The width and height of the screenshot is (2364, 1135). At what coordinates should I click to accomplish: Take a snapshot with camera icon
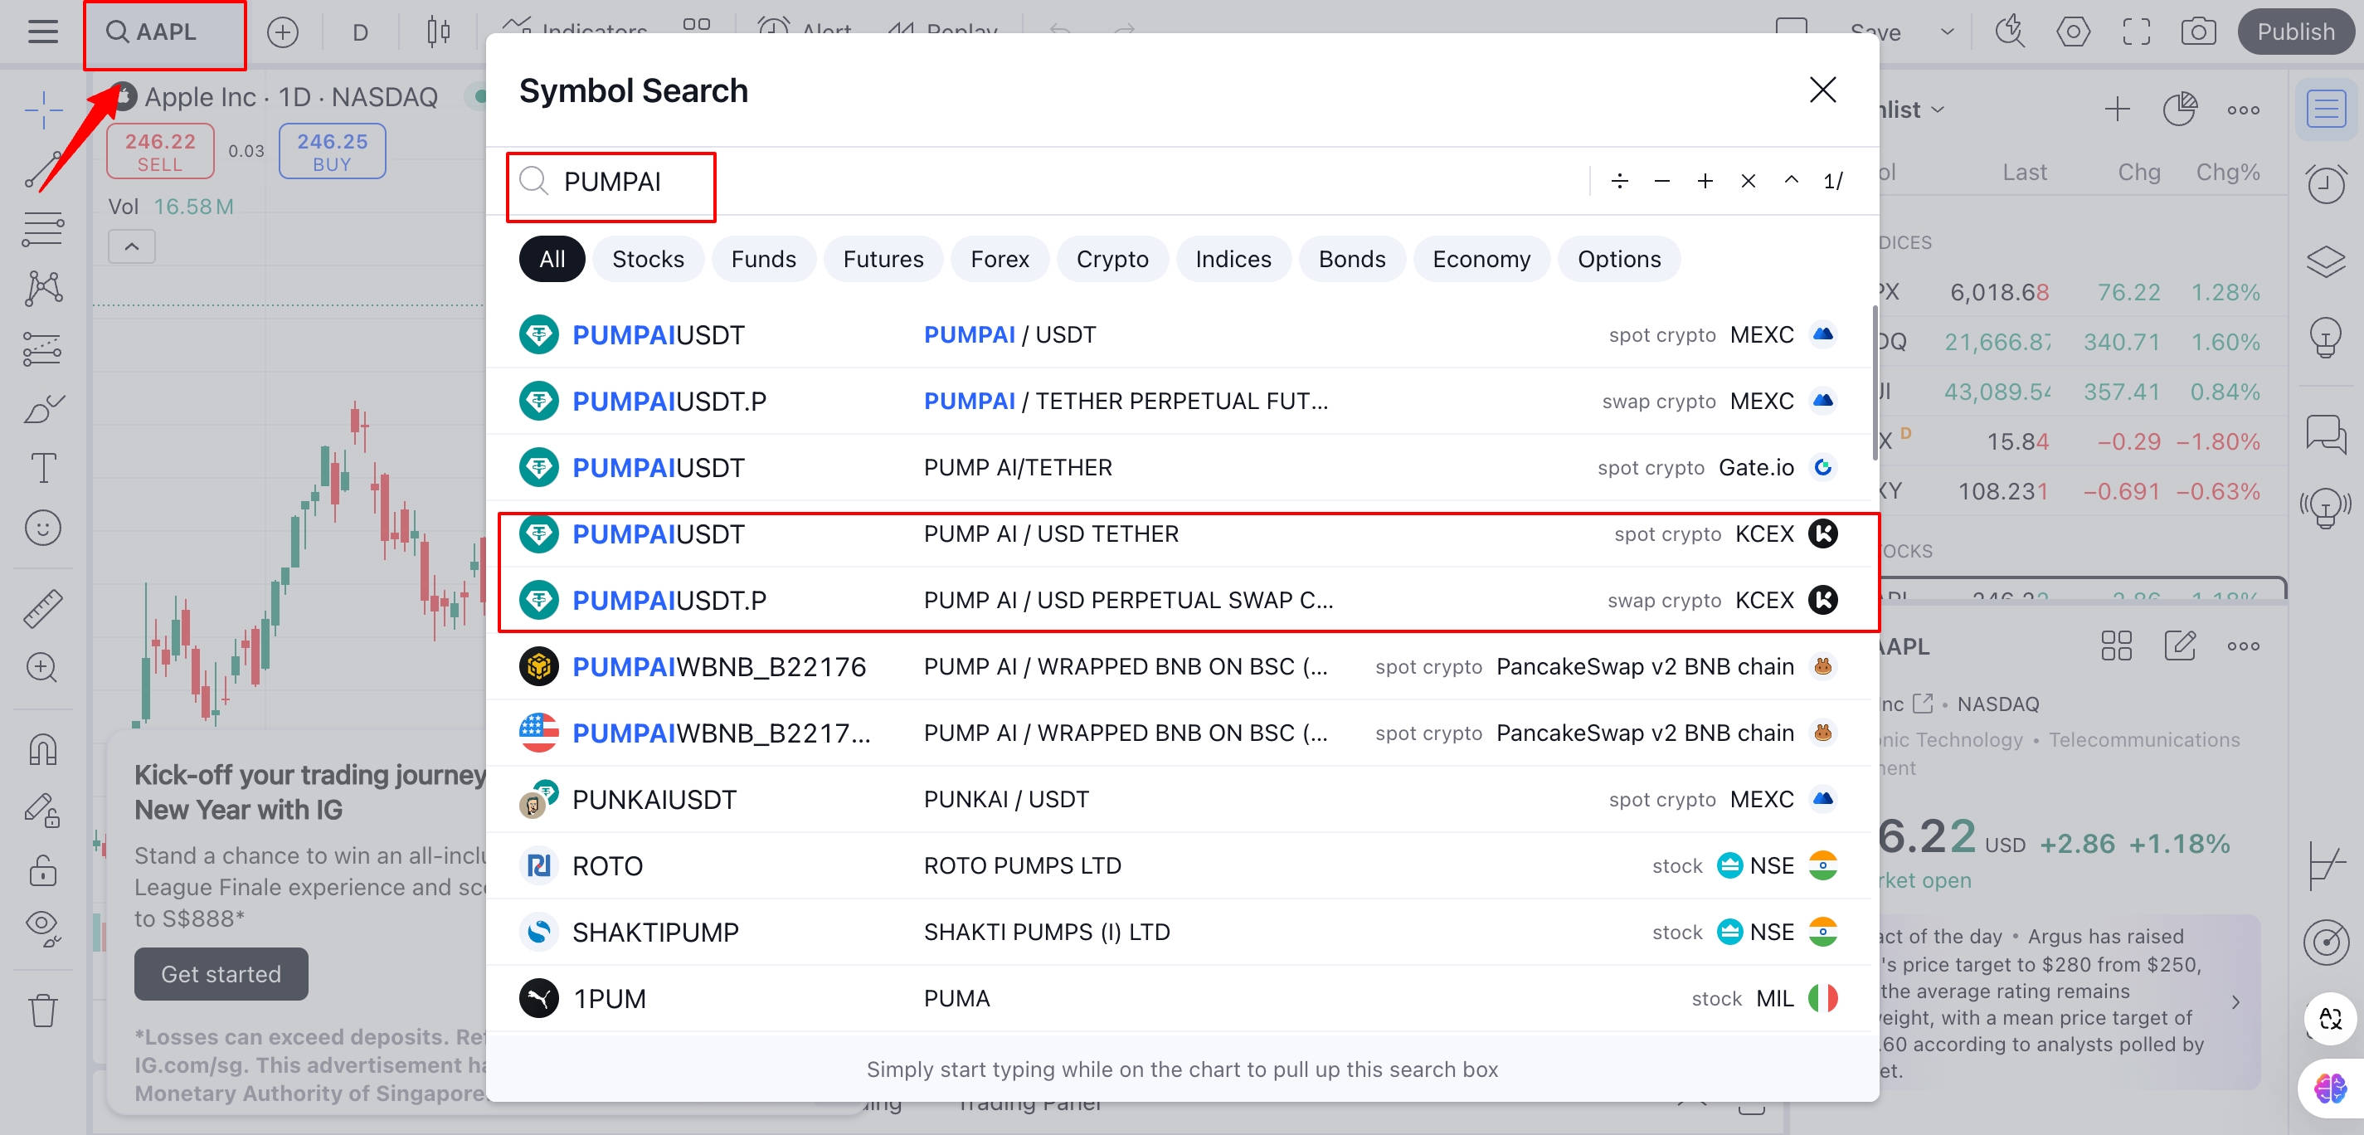pos(2198,32)
